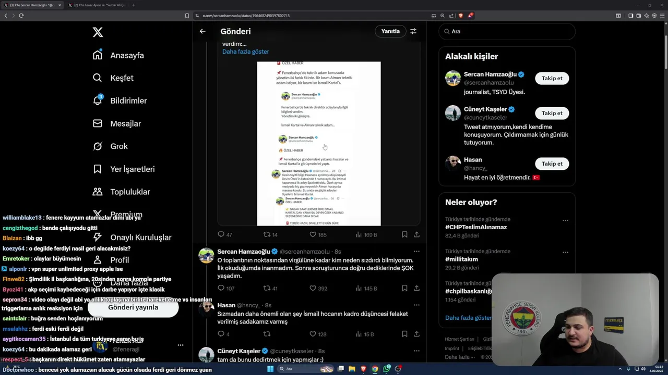Open browser main menu hamburger
This screenshot has height=375, width=668.
(662, 16)
